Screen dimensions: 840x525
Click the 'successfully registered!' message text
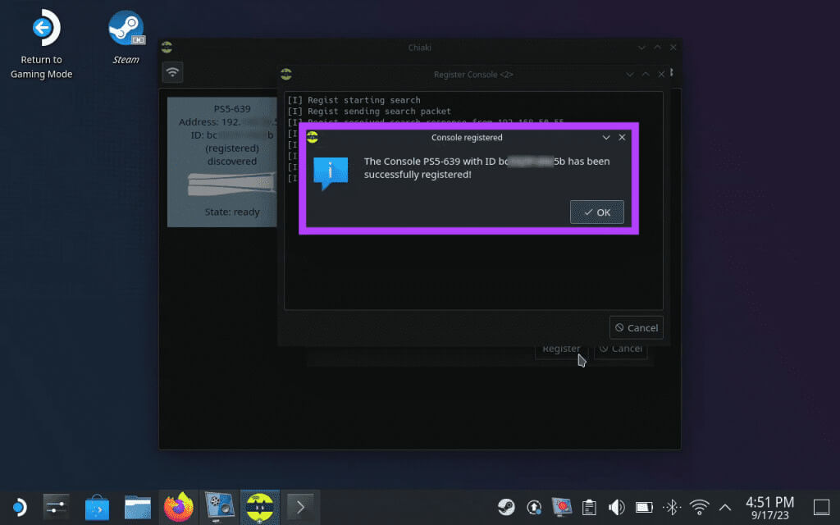(418, 175)
